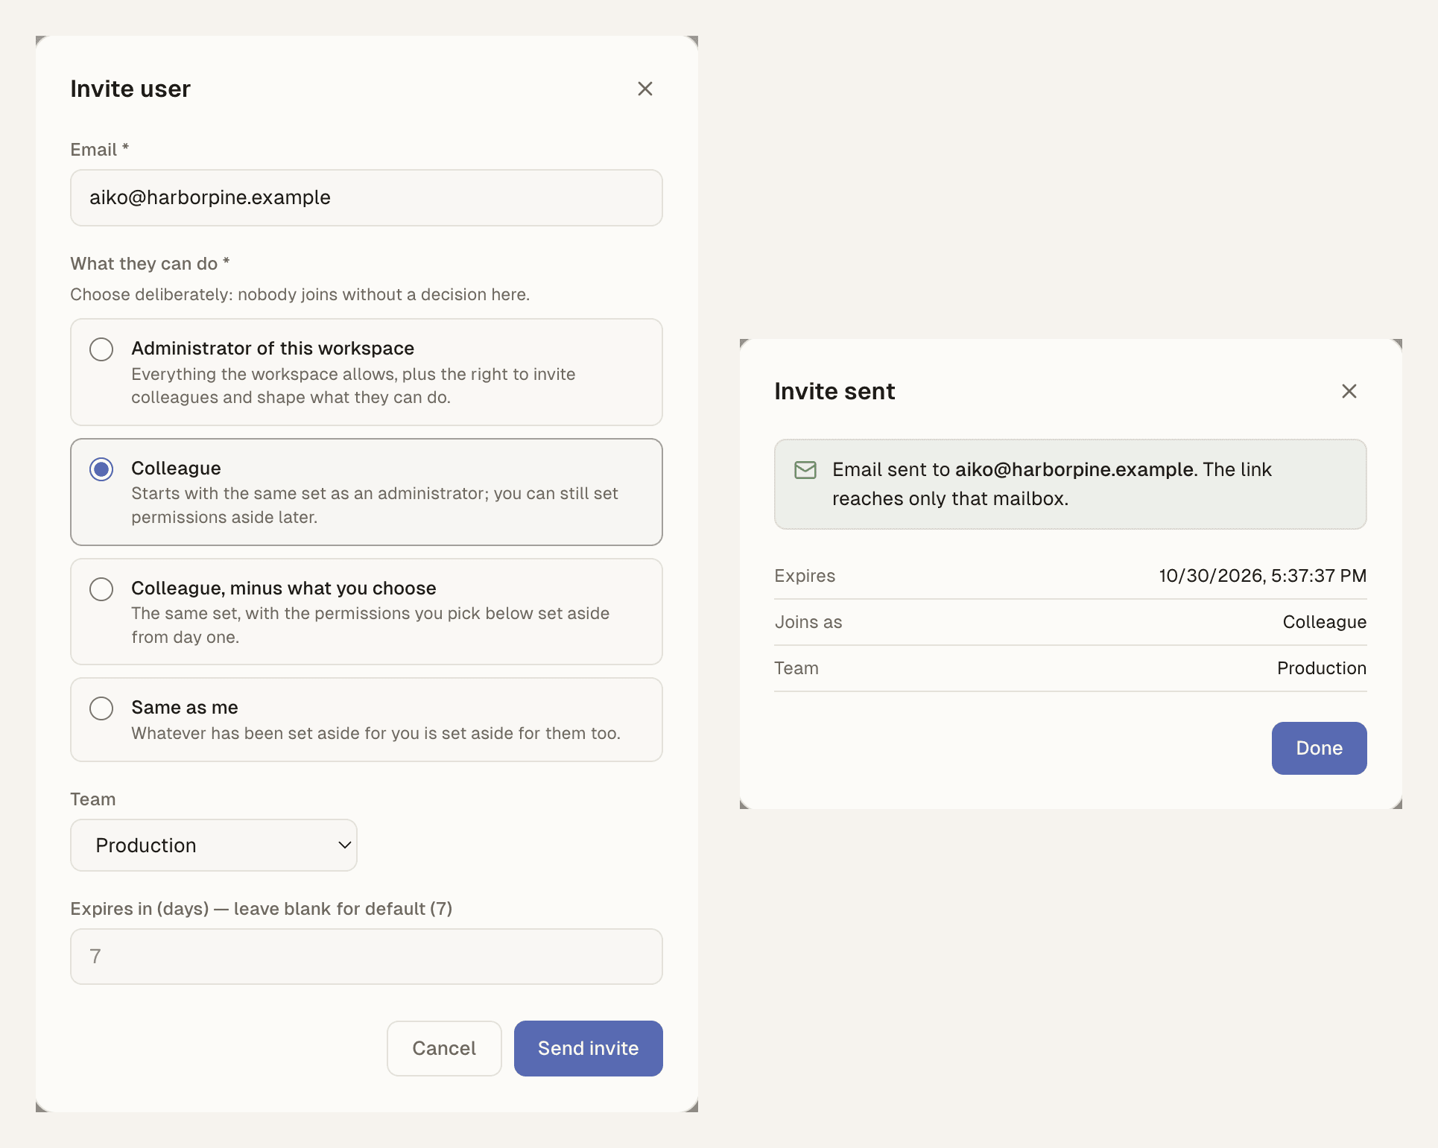Click the Invite user heading
1438x1148 pixels.
130,89
